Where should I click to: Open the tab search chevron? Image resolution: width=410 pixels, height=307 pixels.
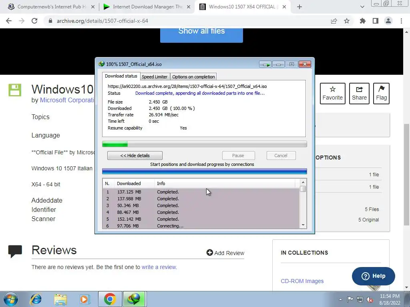pos(362,7)
